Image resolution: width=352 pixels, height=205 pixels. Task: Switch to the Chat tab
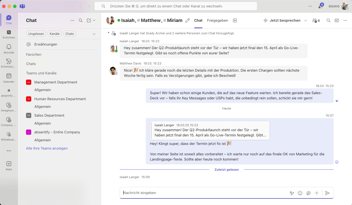pyautogui.click(x=198, y=20)
